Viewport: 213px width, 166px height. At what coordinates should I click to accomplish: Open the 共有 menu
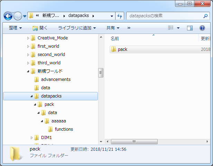112,28
